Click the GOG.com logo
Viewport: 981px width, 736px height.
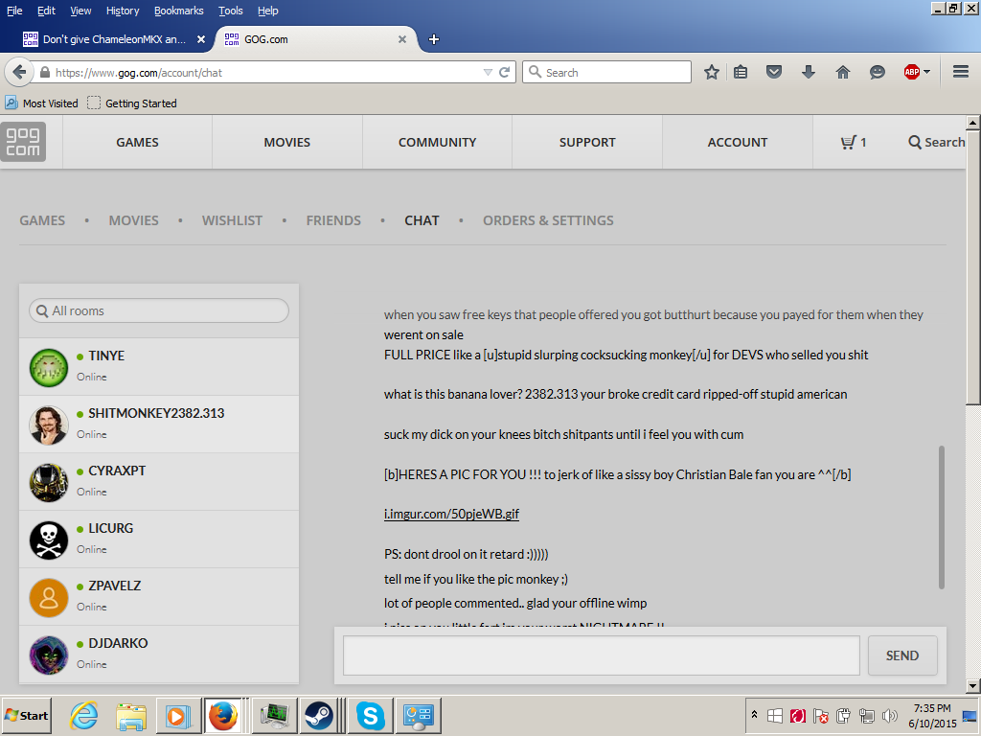click(23, 142)
